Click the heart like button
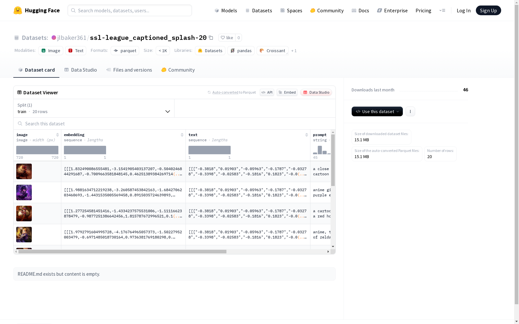519x324 pixels. [227, 38]
